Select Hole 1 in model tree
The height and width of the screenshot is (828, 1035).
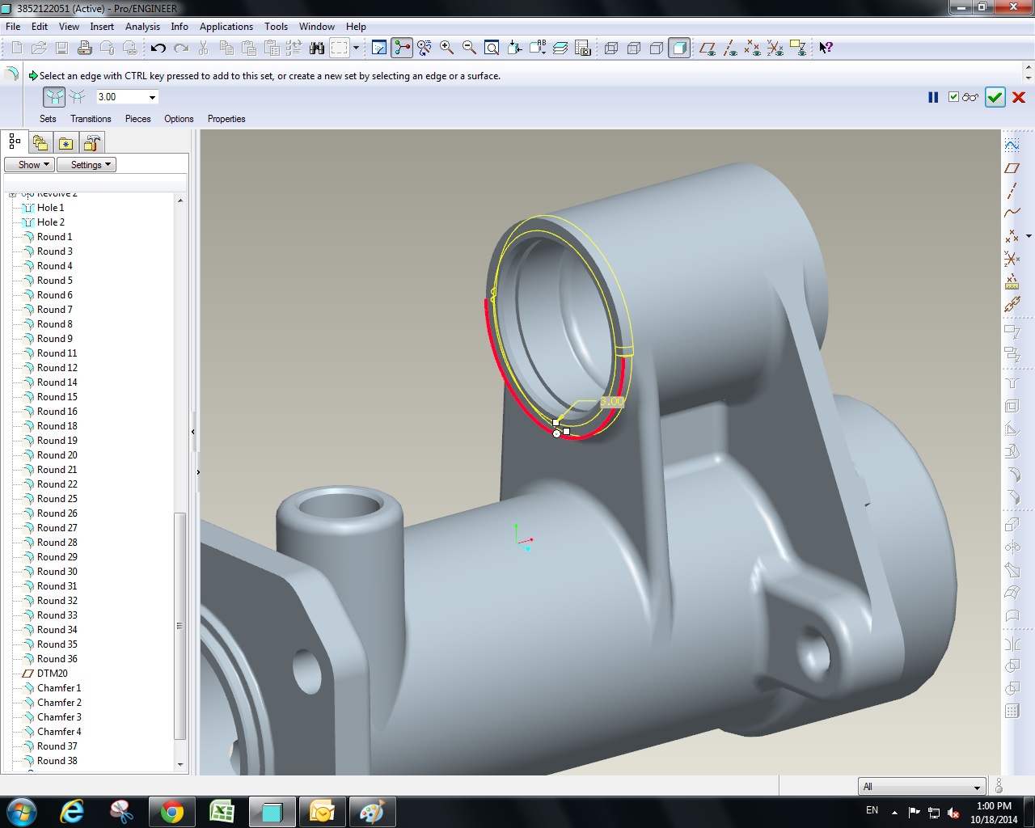(x=50, y=208)
